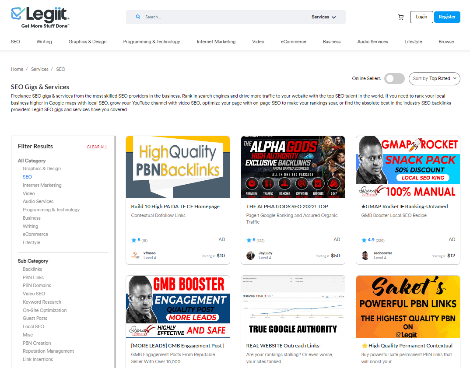Filter by Internet Marketing category
This screenshot has width=470, height=368.
pyautogui.click(x=42, y=185)
